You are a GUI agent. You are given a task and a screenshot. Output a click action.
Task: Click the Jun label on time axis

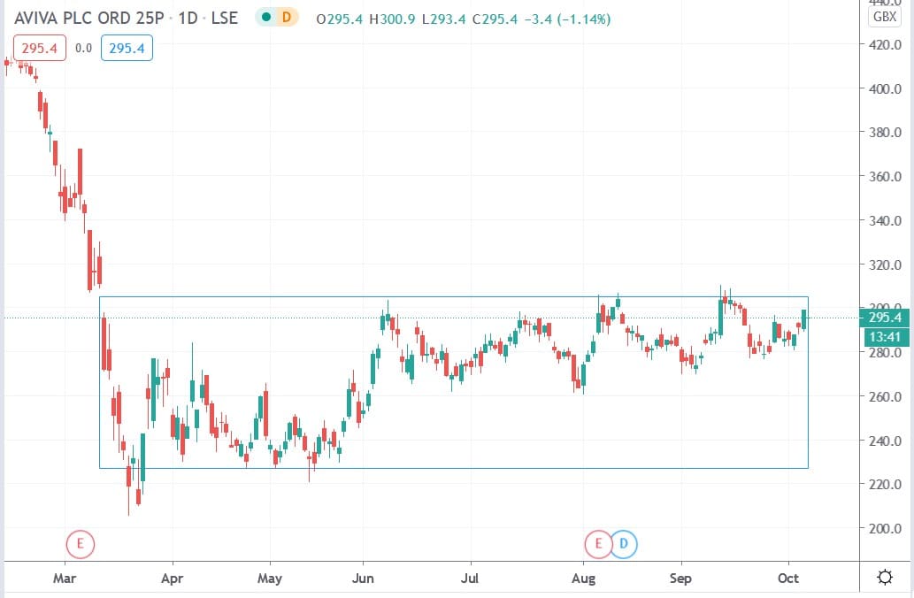(363, 579)
